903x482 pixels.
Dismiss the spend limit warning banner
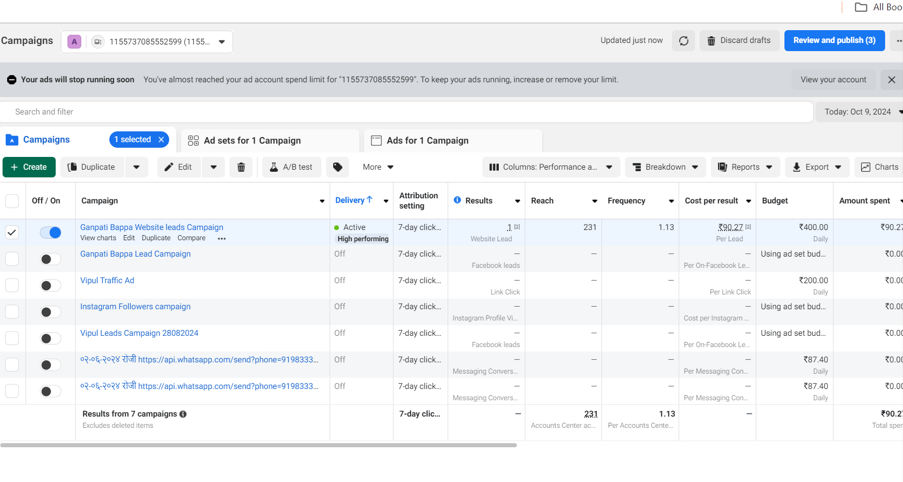891,80
